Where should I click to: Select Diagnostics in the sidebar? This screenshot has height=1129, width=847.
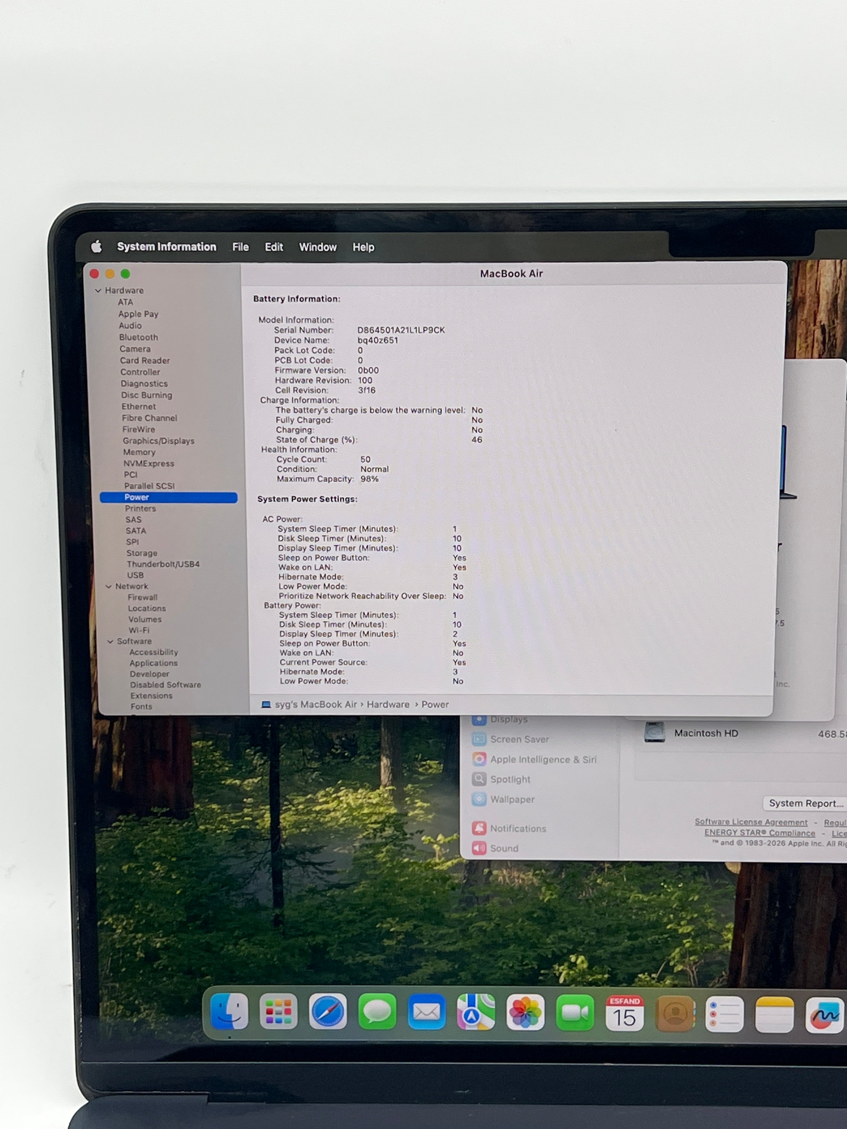[x=144, y=384]
